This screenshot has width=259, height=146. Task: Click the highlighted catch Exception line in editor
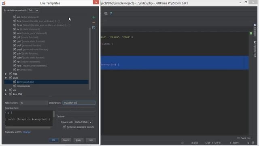point(175,64)
